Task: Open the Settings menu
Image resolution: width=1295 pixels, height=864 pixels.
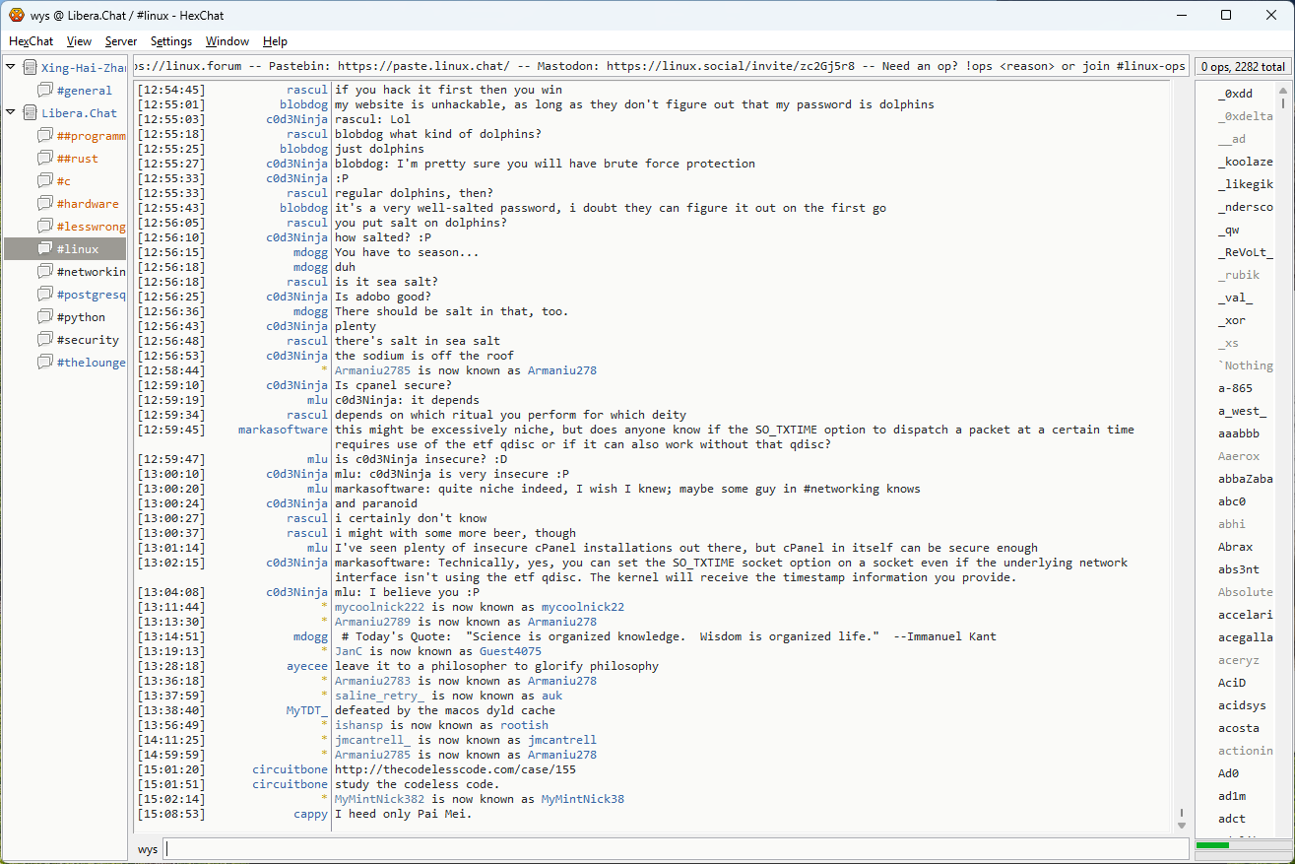Action: (x=171, y=41)
